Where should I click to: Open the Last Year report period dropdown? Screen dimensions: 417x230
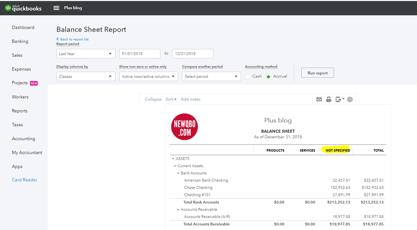tap(86, 54)
